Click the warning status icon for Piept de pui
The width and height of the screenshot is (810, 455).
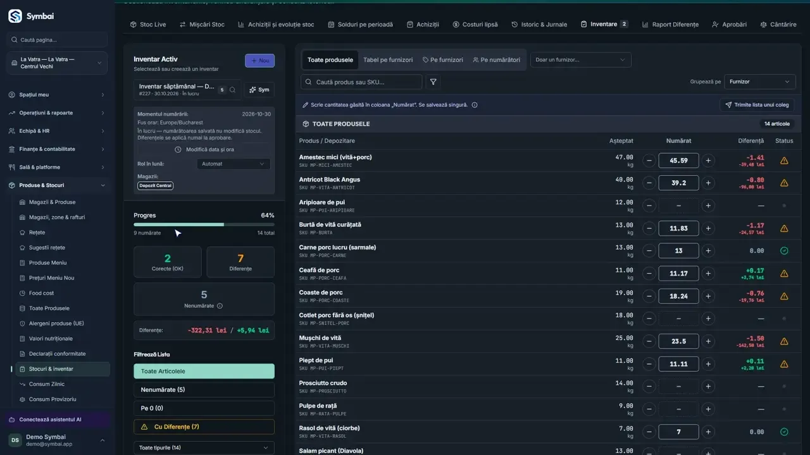click(784, 364)
